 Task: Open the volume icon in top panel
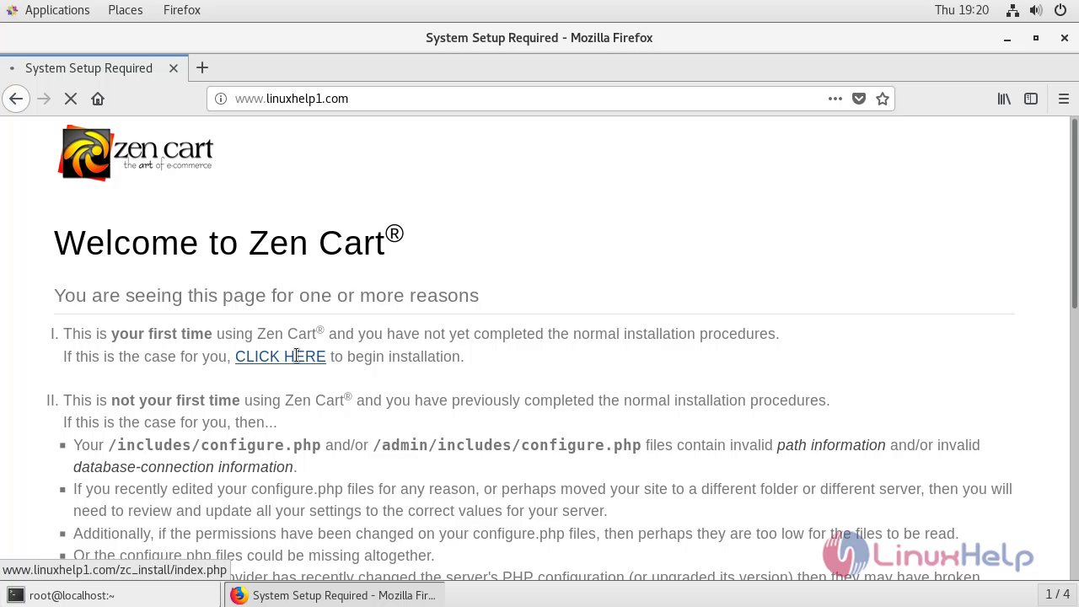(x=1036, y=10)
